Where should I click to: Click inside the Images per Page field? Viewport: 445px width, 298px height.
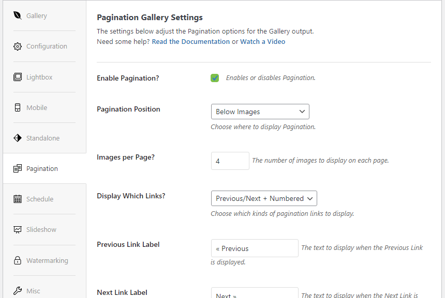230,161
